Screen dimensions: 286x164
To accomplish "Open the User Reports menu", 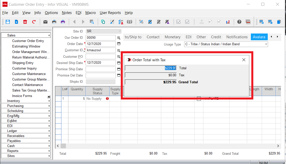I will tap(110, 13).
